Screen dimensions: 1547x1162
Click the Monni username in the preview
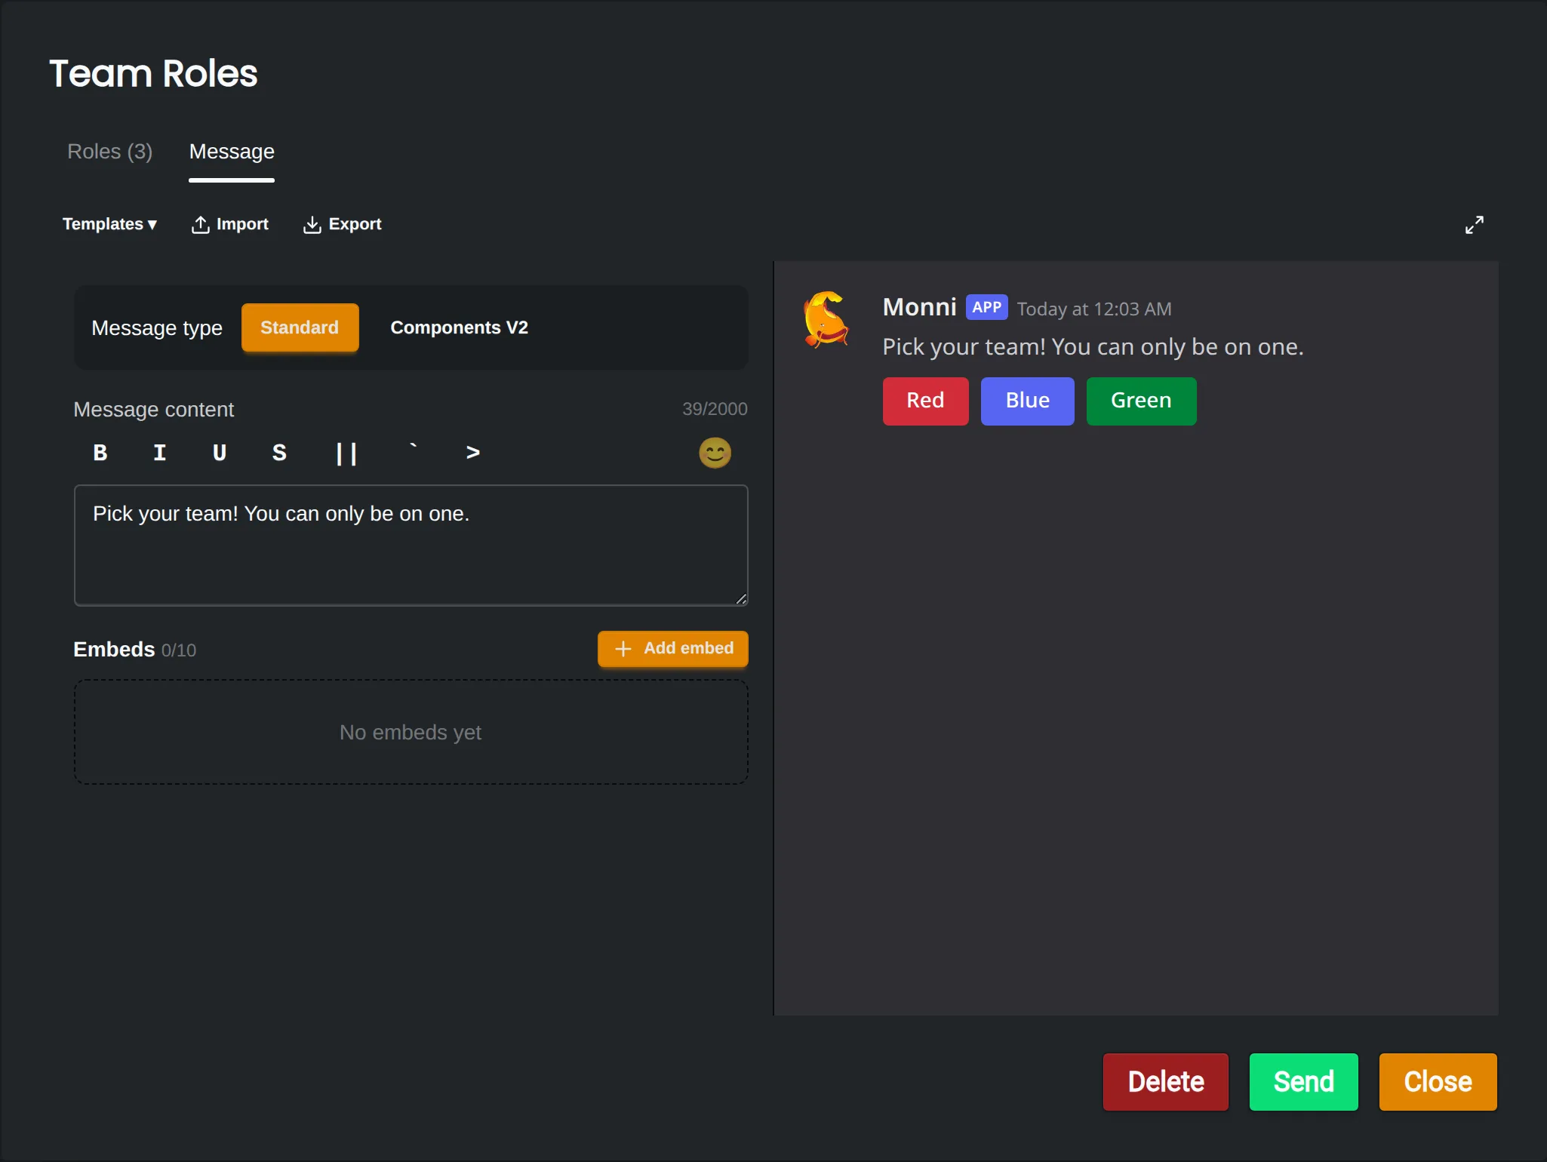[919, 307]
